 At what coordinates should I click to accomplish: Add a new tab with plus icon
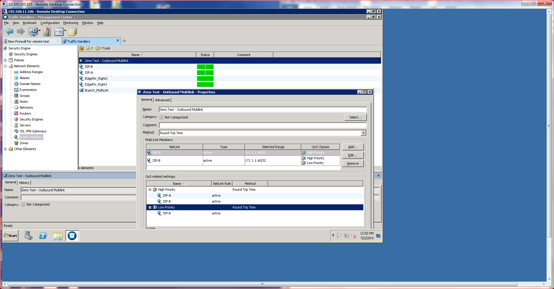[124, 41]
